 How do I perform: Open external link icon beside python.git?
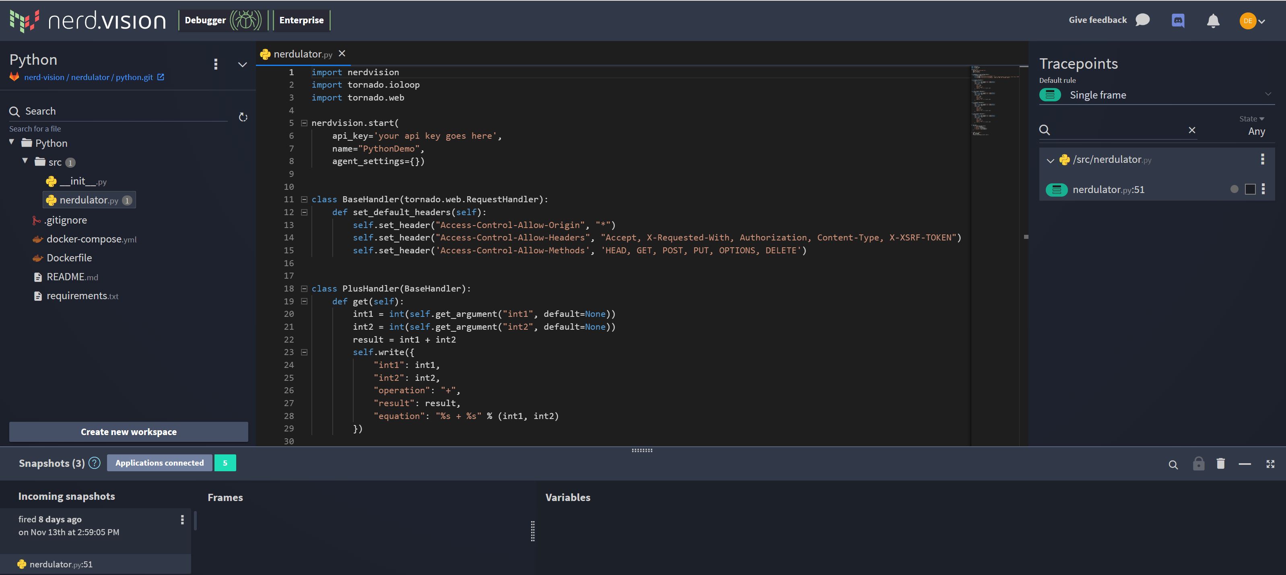coord(161,77)
